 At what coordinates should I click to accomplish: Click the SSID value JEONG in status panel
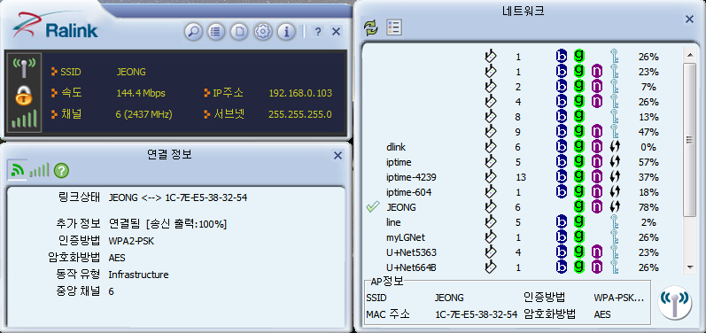click(x=131, y=72)
